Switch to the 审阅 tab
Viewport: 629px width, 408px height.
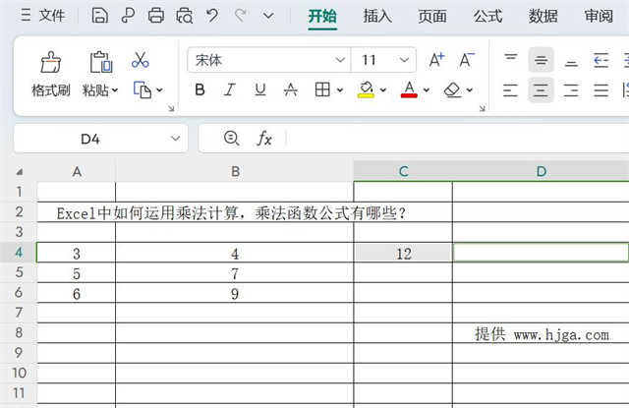(x=599, y=17)
